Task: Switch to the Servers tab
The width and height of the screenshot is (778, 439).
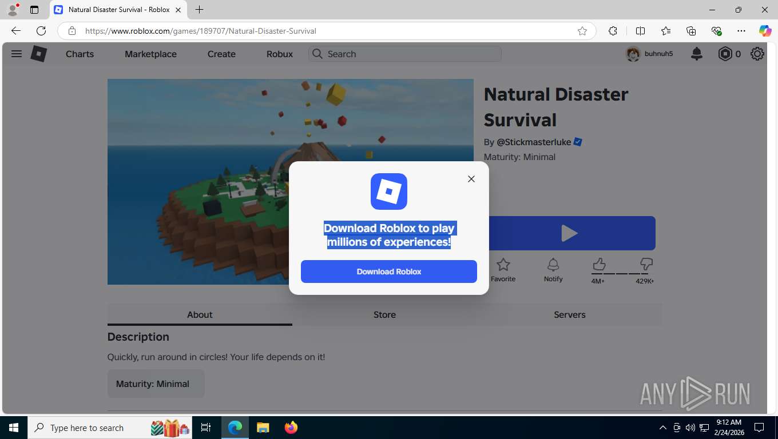Action: [x=569, y=314]
